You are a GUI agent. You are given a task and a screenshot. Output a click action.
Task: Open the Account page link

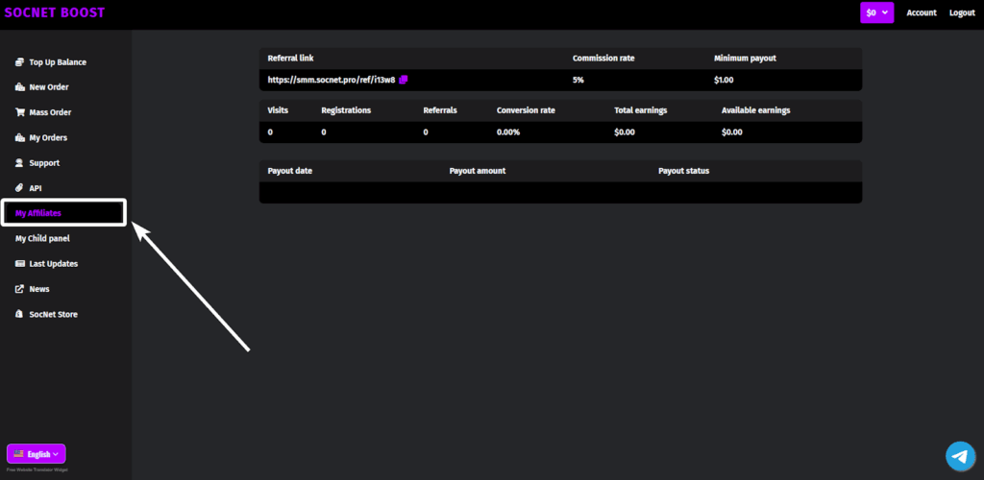click(921, 12)
